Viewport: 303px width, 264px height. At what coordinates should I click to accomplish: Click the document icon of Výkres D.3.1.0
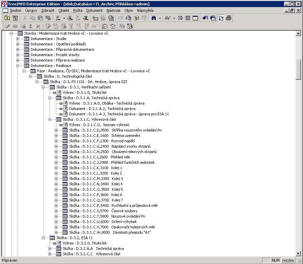59,92
